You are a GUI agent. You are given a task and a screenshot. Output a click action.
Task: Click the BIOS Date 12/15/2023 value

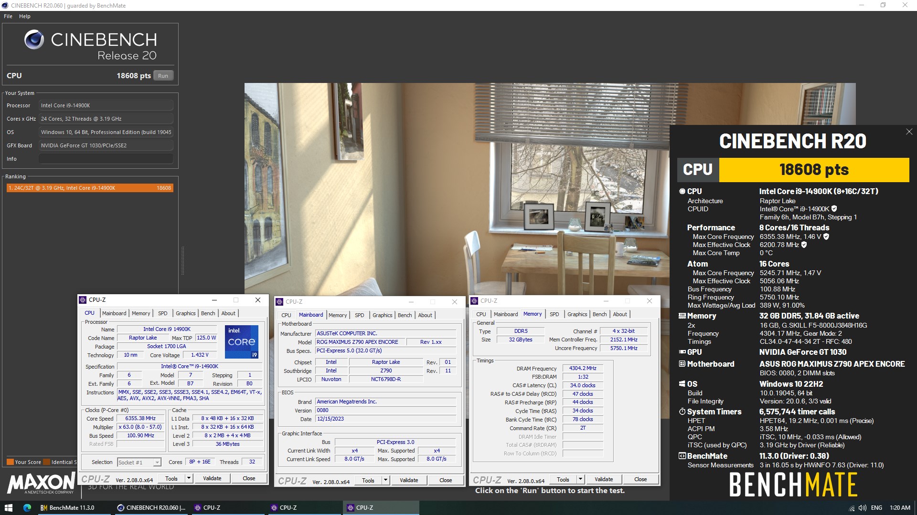click(385, 419)
